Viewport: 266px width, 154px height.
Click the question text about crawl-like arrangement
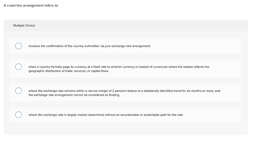point(31,5)
